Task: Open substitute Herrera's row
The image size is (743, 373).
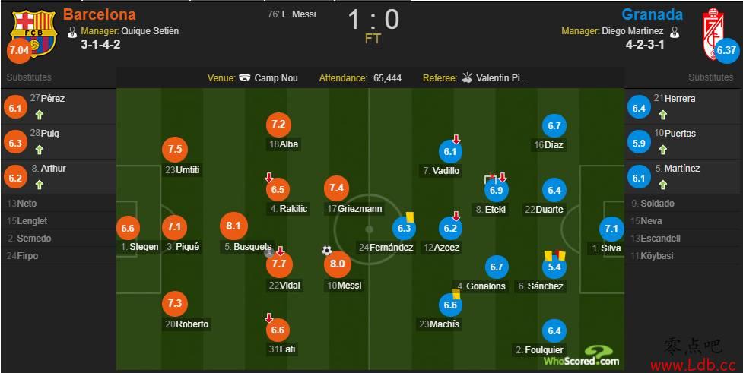Action: tap(683, 106)
